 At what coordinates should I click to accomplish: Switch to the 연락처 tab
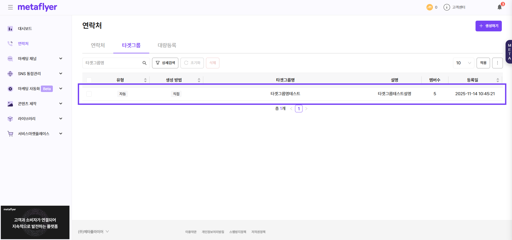pos(98,45)
